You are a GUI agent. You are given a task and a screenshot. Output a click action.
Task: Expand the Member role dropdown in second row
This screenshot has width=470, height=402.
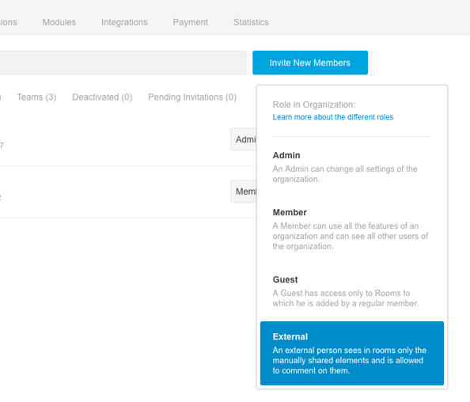(244, 192)
